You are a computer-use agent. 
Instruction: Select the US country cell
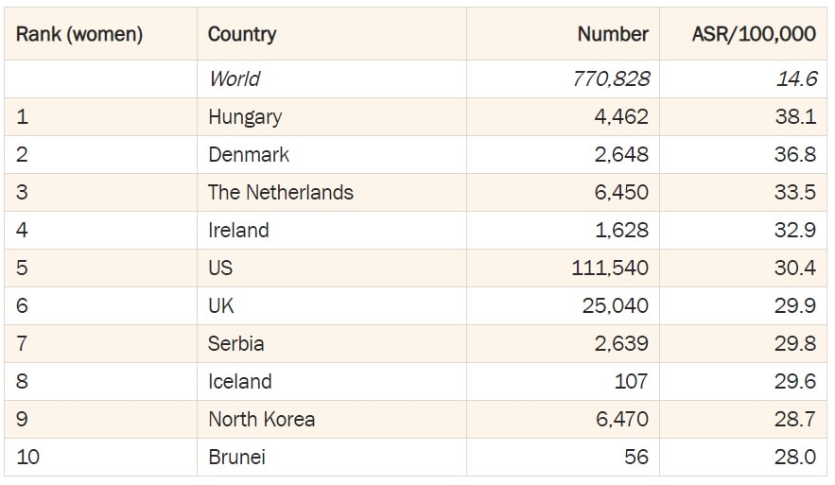click(220, 268)
